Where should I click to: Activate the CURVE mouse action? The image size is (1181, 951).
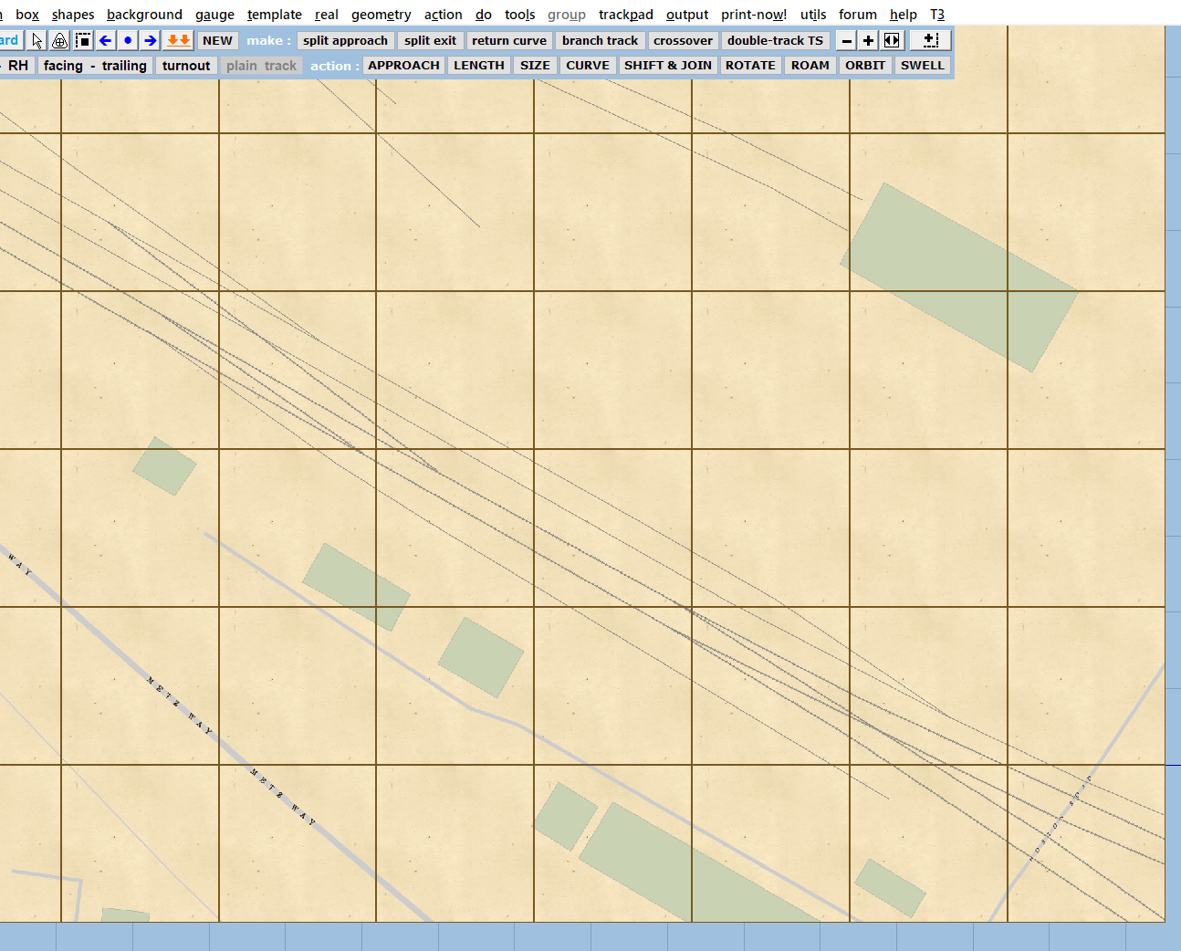(588, 66)
